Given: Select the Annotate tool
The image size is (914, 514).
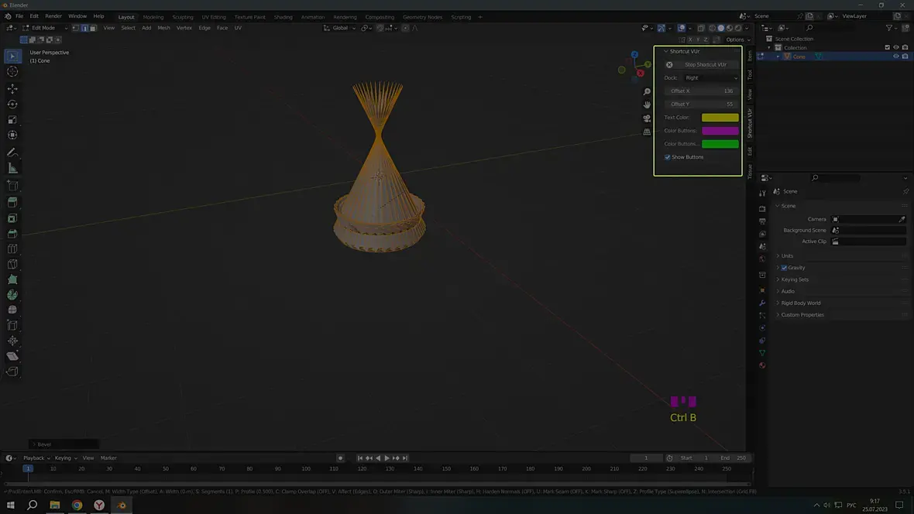Looking at the screenshot, I should [x=12, y=152].
